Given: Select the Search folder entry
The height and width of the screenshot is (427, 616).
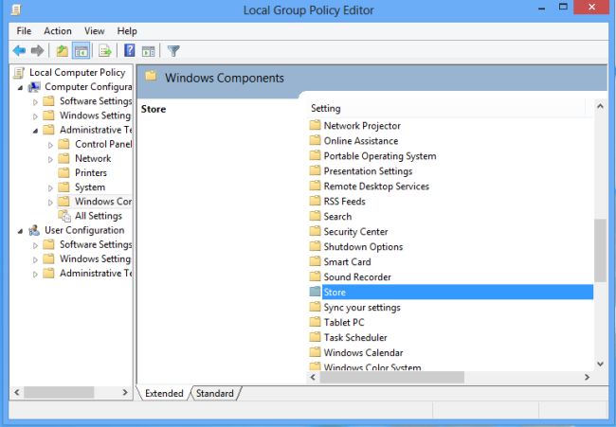Looking at the screenshot, I should coord(337,216).
